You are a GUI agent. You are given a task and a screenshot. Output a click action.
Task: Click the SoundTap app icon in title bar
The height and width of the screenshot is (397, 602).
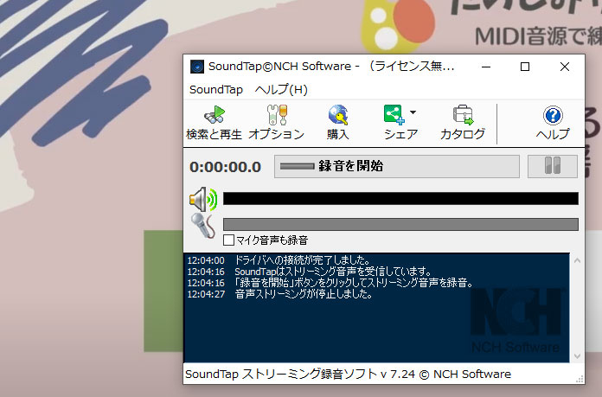(197, 67)
